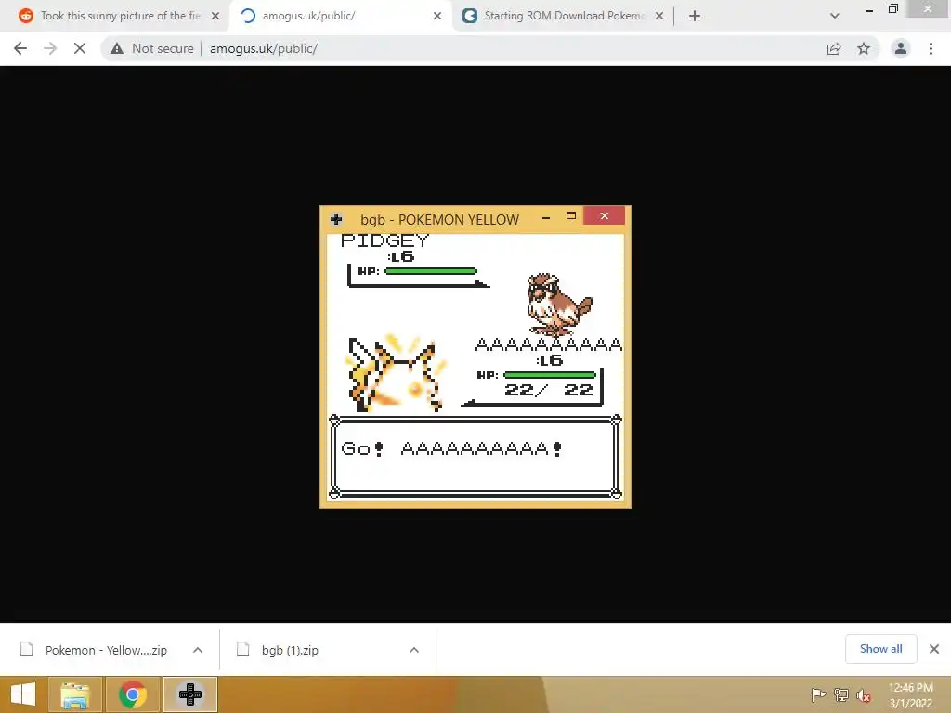Click the muted volume tray icon
The image size is (951, 713).
click(863, 695)
